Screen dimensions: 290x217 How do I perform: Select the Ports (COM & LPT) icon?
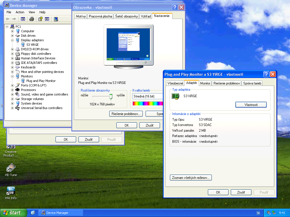(18, 85)
